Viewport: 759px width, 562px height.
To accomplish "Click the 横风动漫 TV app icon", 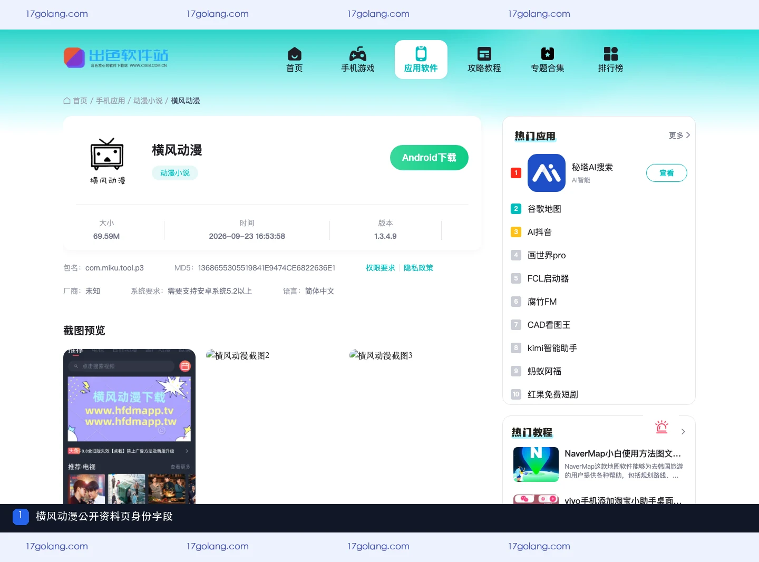I will tap(108, 160).
